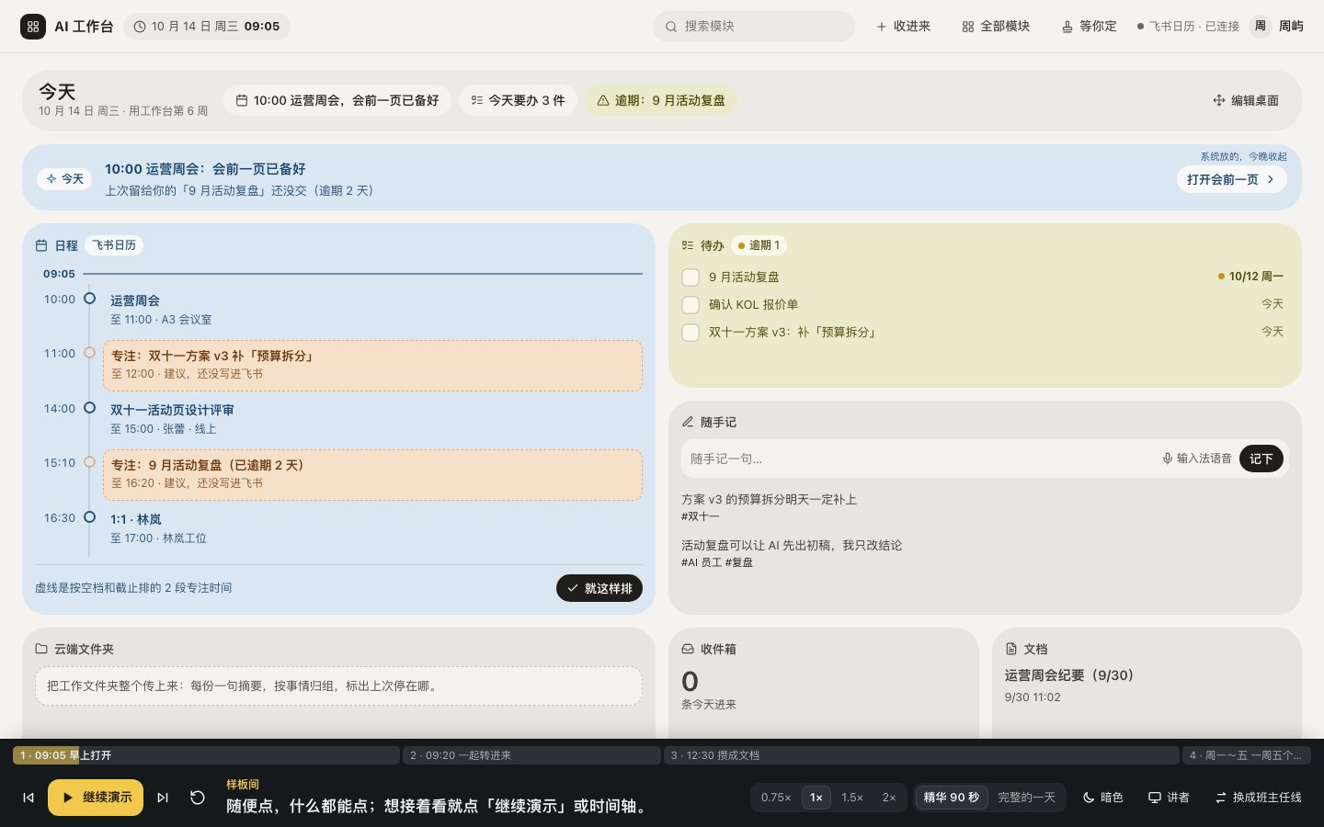Check the 双十一方案 v3 todo checkbox

[691, 332]
